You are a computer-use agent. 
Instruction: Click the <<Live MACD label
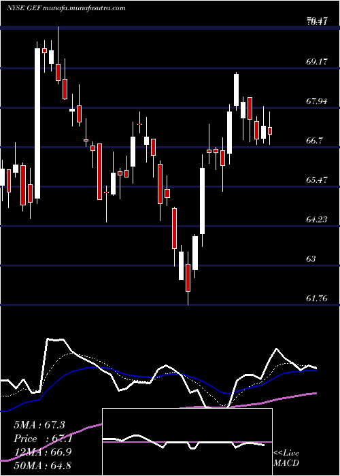point(286,458)
